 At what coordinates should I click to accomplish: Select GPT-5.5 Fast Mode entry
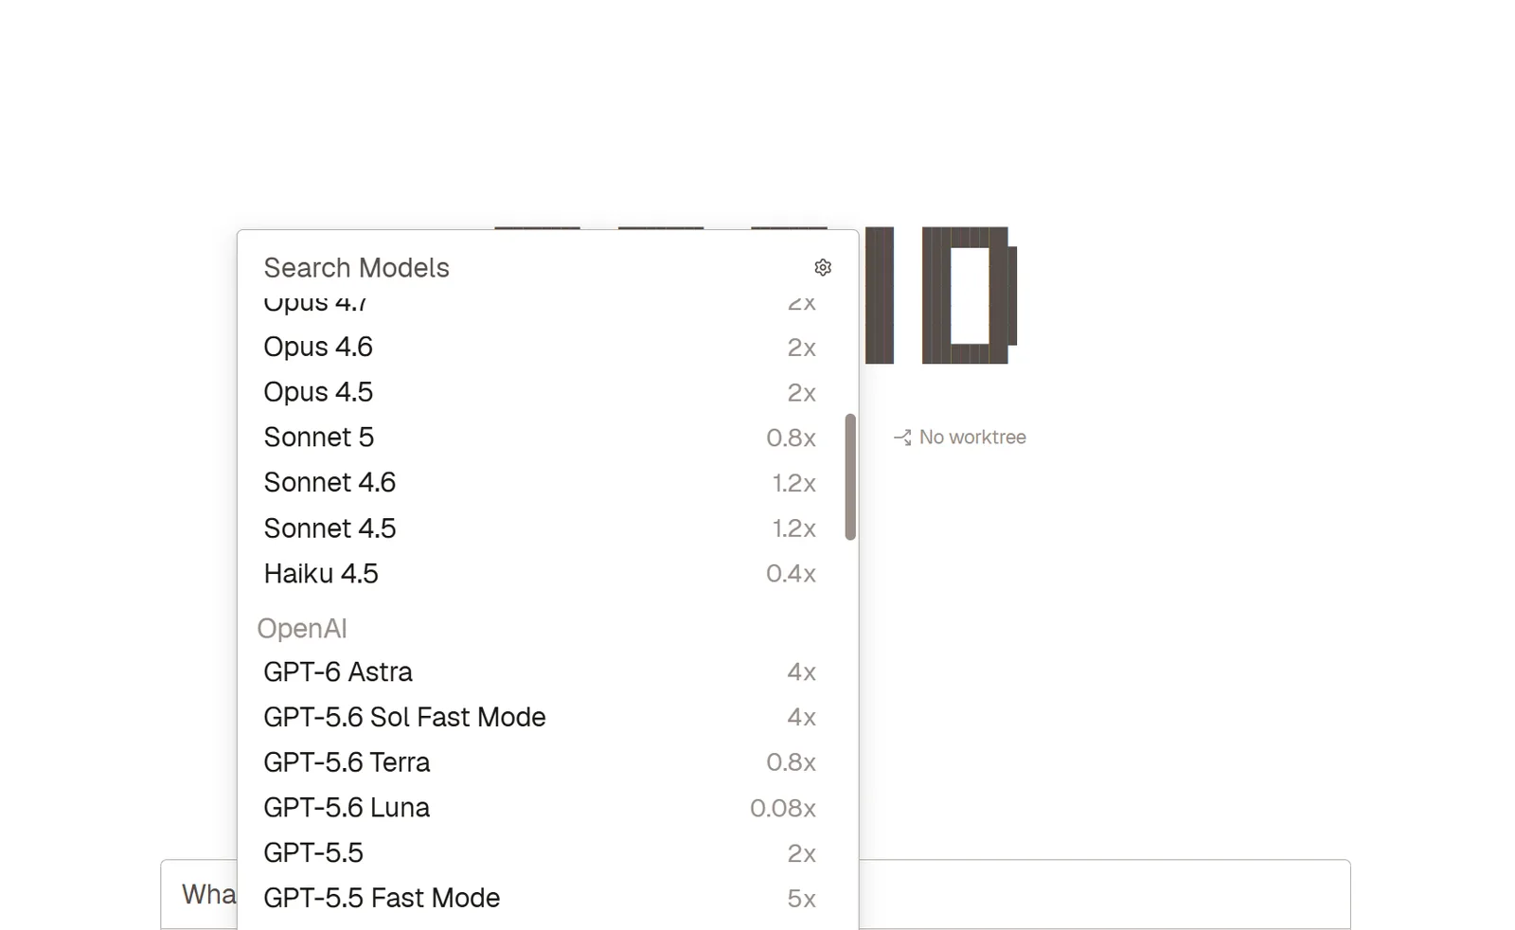pyautogui.click(x=540, y=899)
